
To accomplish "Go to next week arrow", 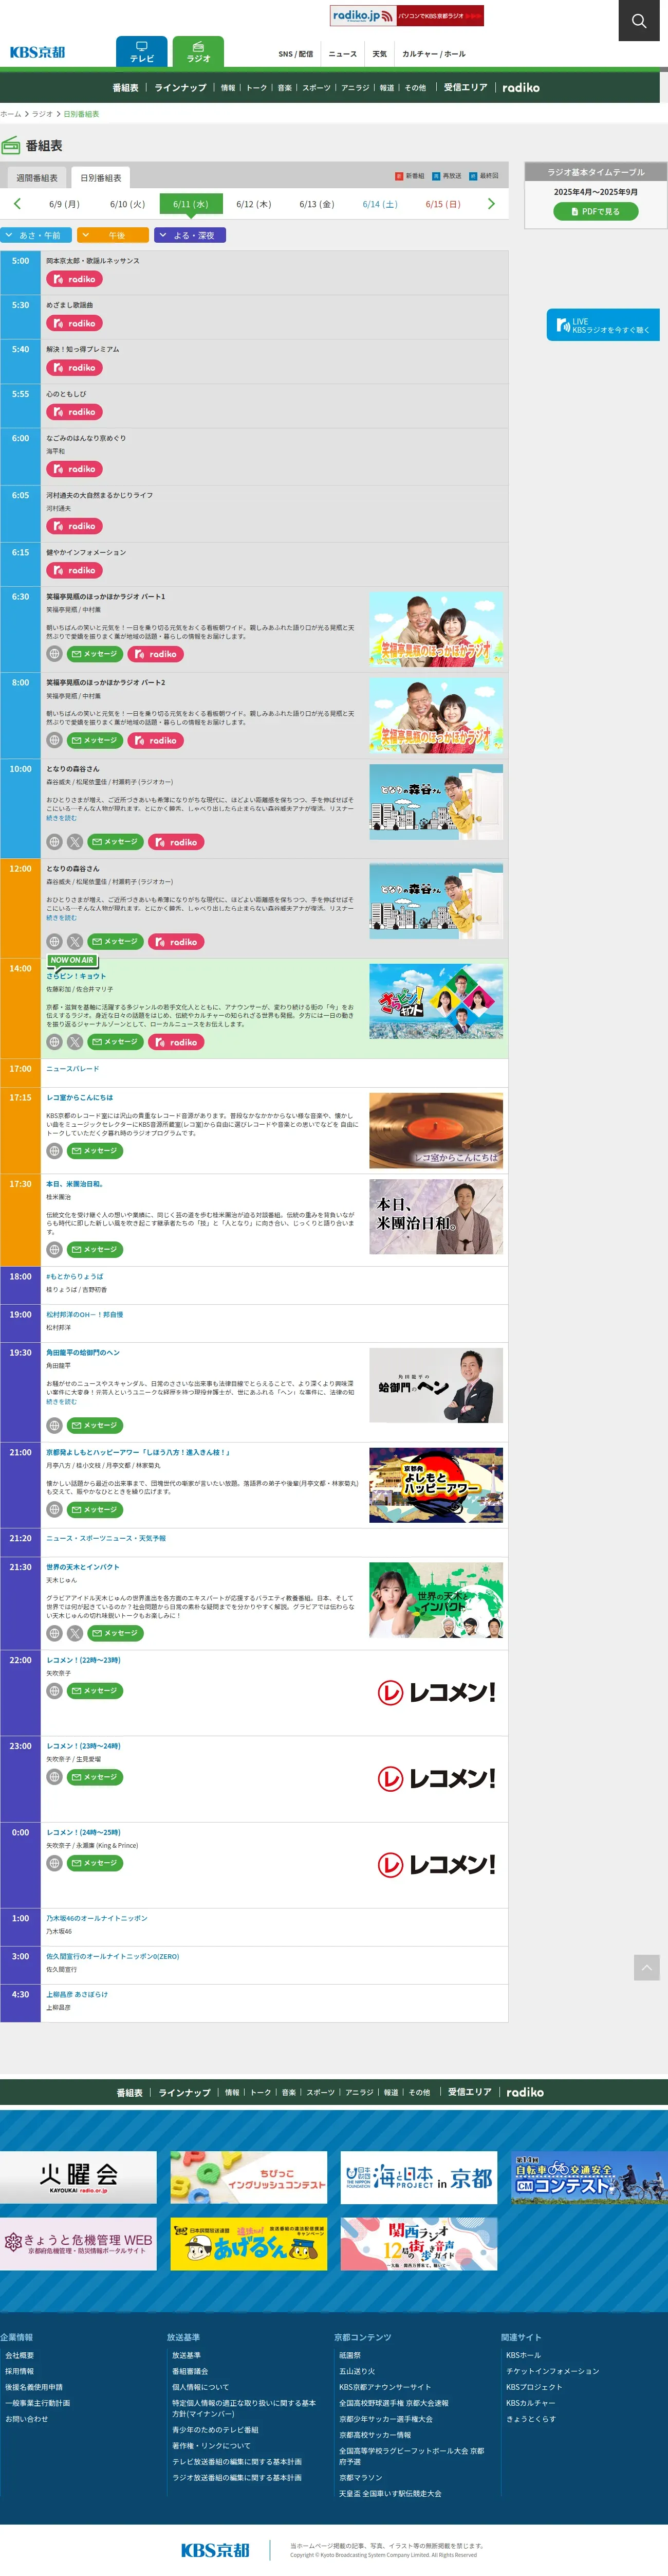I will tap(490, 204).
